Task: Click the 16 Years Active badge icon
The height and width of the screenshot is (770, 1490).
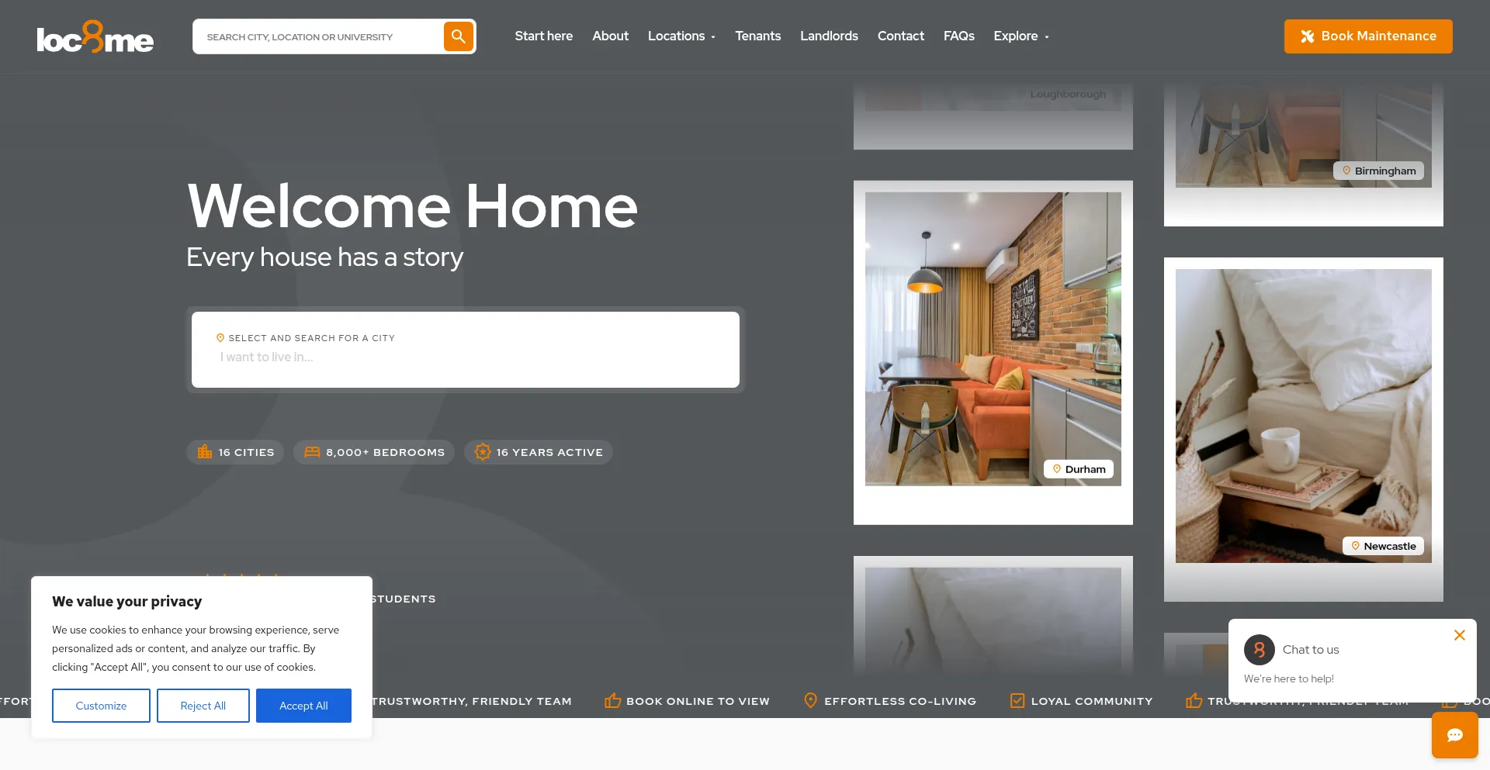Action: tap(483, 452)
